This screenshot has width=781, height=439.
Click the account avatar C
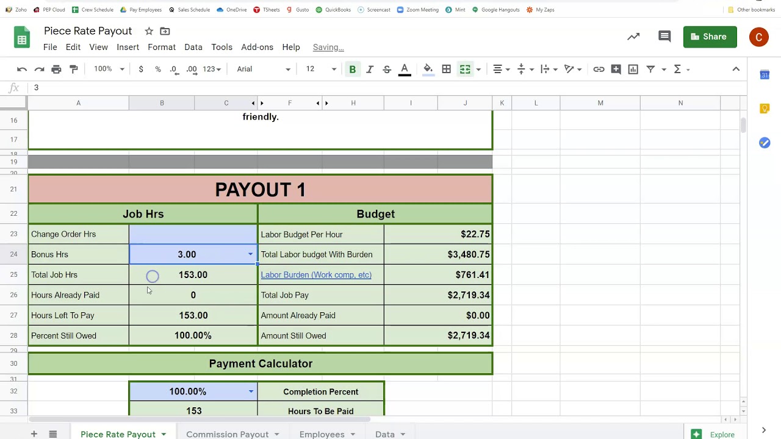tap(758, 37)
